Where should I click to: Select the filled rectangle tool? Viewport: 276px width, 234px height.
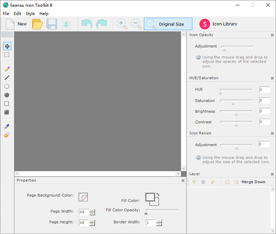(7, 112)
